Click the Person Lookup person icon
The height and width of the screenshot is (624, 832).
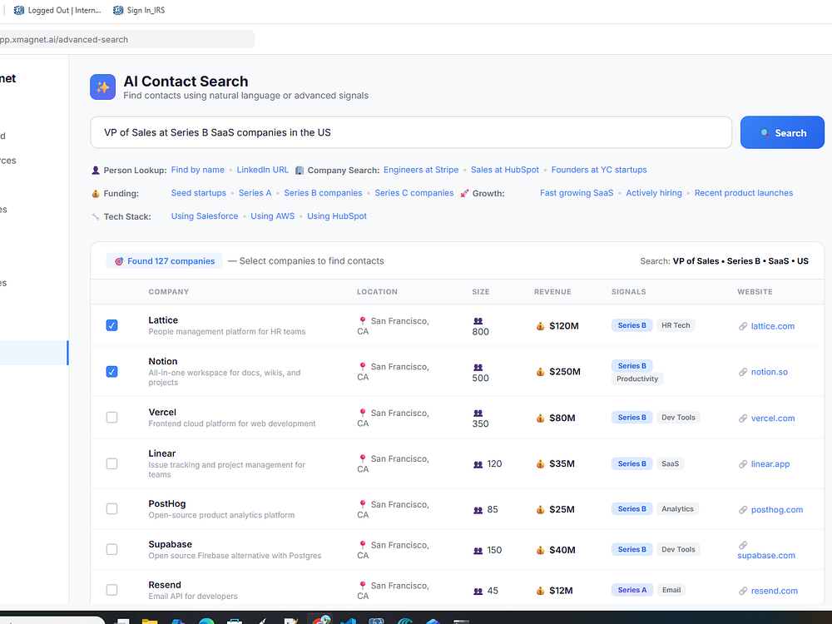(x=96, y=171)
